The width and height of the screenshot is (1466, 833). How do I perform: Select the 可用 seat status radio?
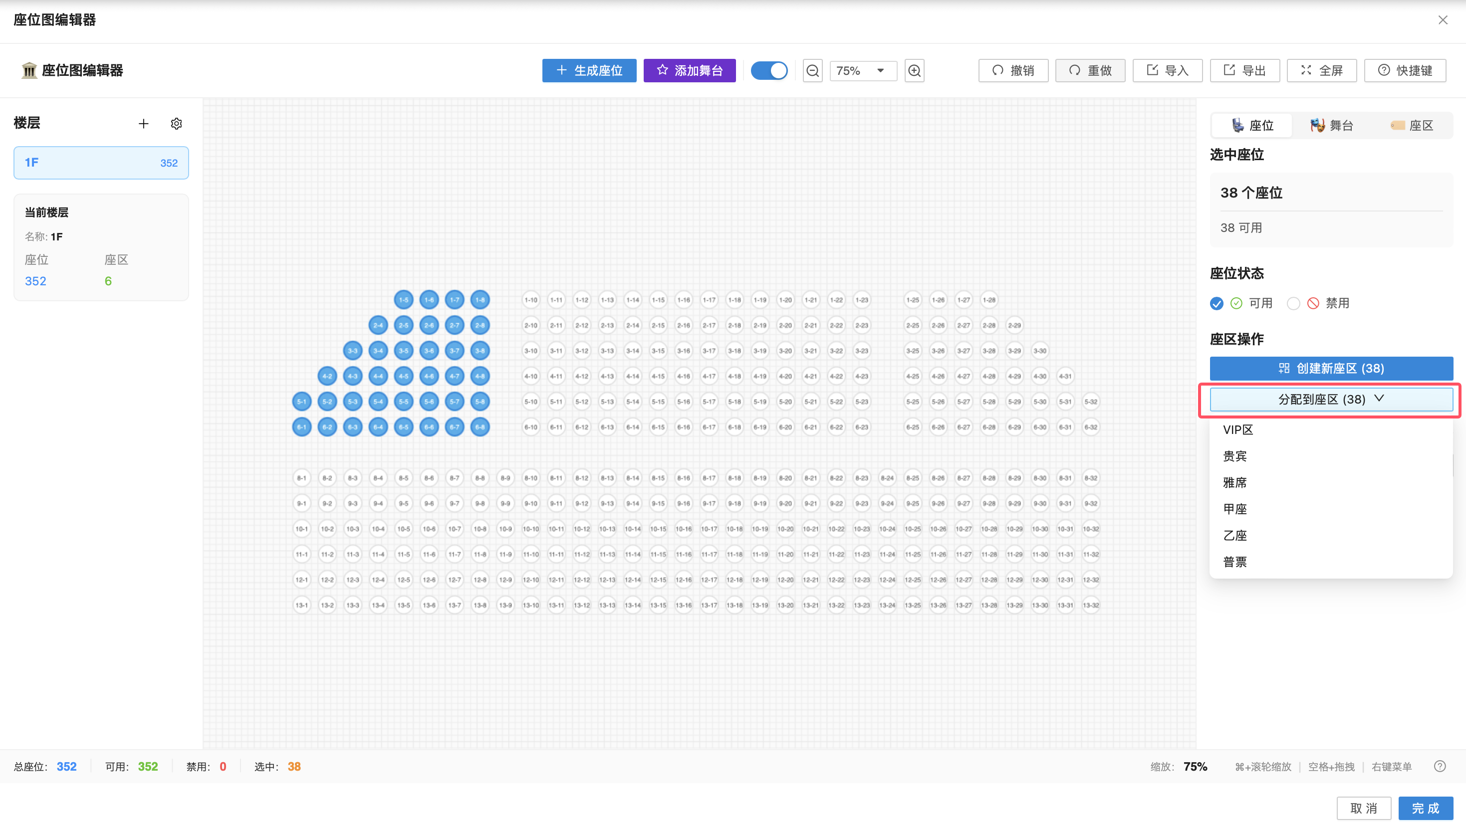(x=1217, y=303)
